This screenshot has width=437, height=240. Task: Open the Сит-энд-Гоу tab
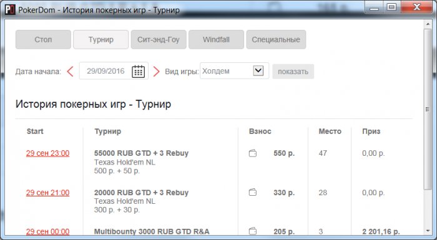tap(159, 39)
